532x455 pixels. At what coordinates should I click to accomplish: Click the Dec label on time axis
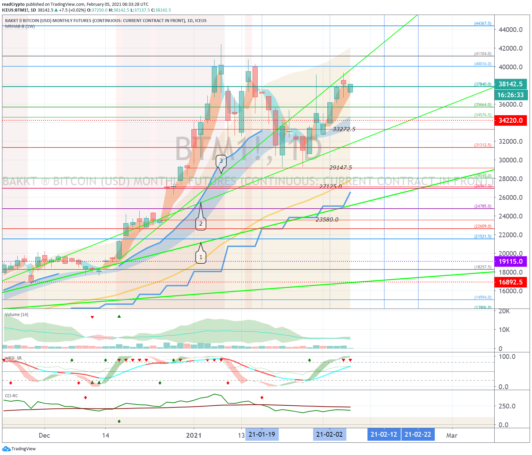[44, 435]
